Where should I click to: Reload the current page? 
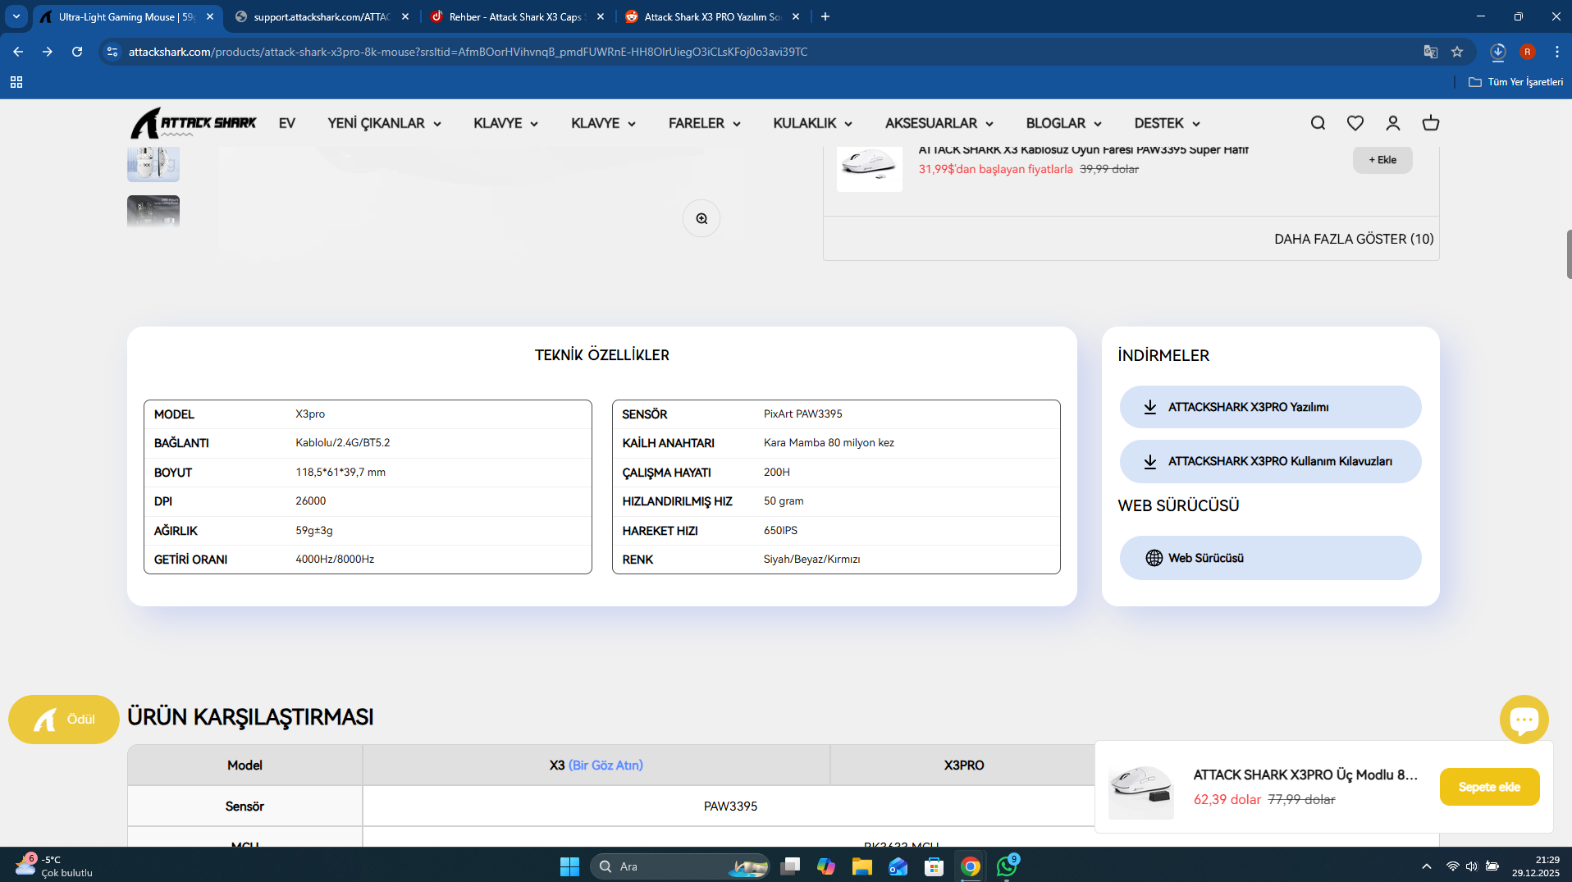pos(77,52)
